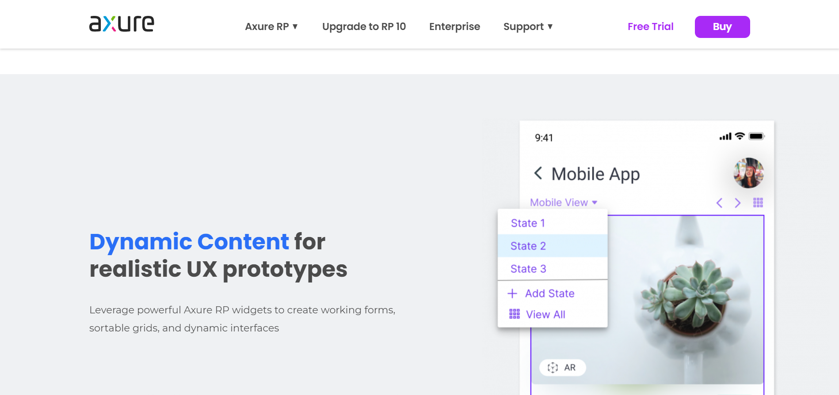Click the Free Trial link
Screen dimensions: 839x395
(x=650, y=26)
